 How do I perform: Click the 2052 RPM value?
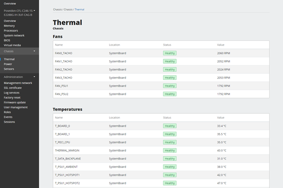pyautogui.click(x=224, y=62)
